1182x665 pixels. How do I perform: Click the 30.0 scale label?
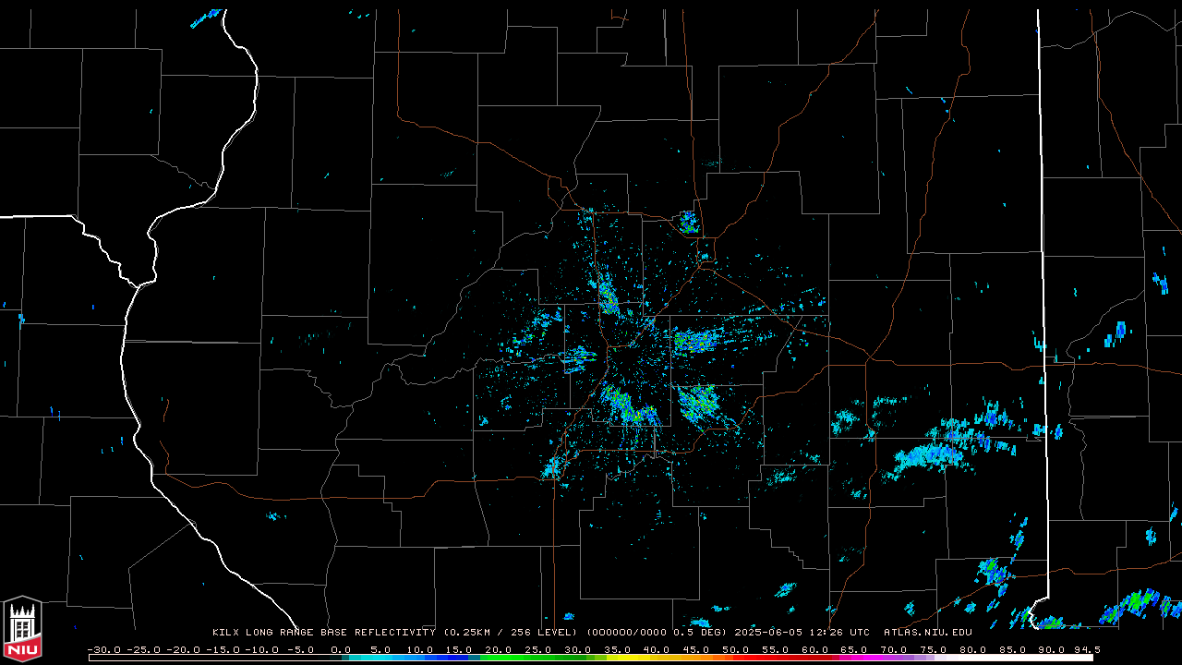point(578,649)
